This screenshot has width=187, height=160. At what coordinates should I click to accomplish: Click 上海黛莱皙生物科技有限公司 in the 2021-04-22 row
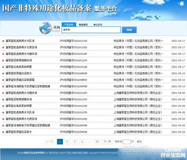coord(138,132)
